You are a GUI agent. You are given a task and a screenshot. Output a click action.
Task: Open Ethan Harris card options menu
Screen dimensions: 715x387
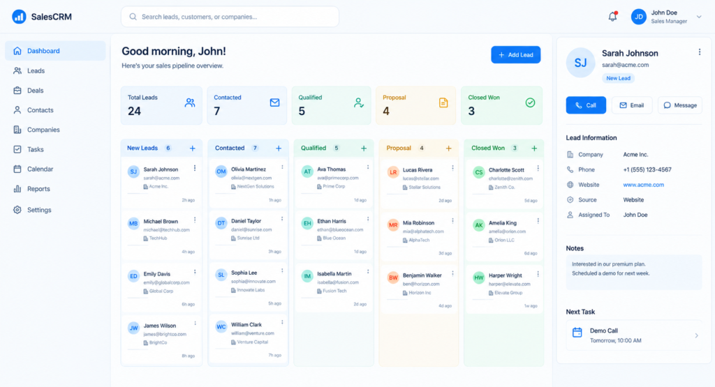pos(367,219)
